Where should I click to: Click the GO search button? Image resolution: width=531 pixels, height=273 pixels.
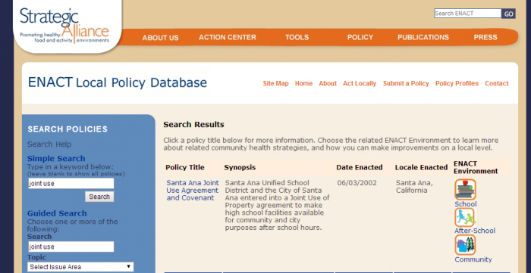click(x=508, y=14)
